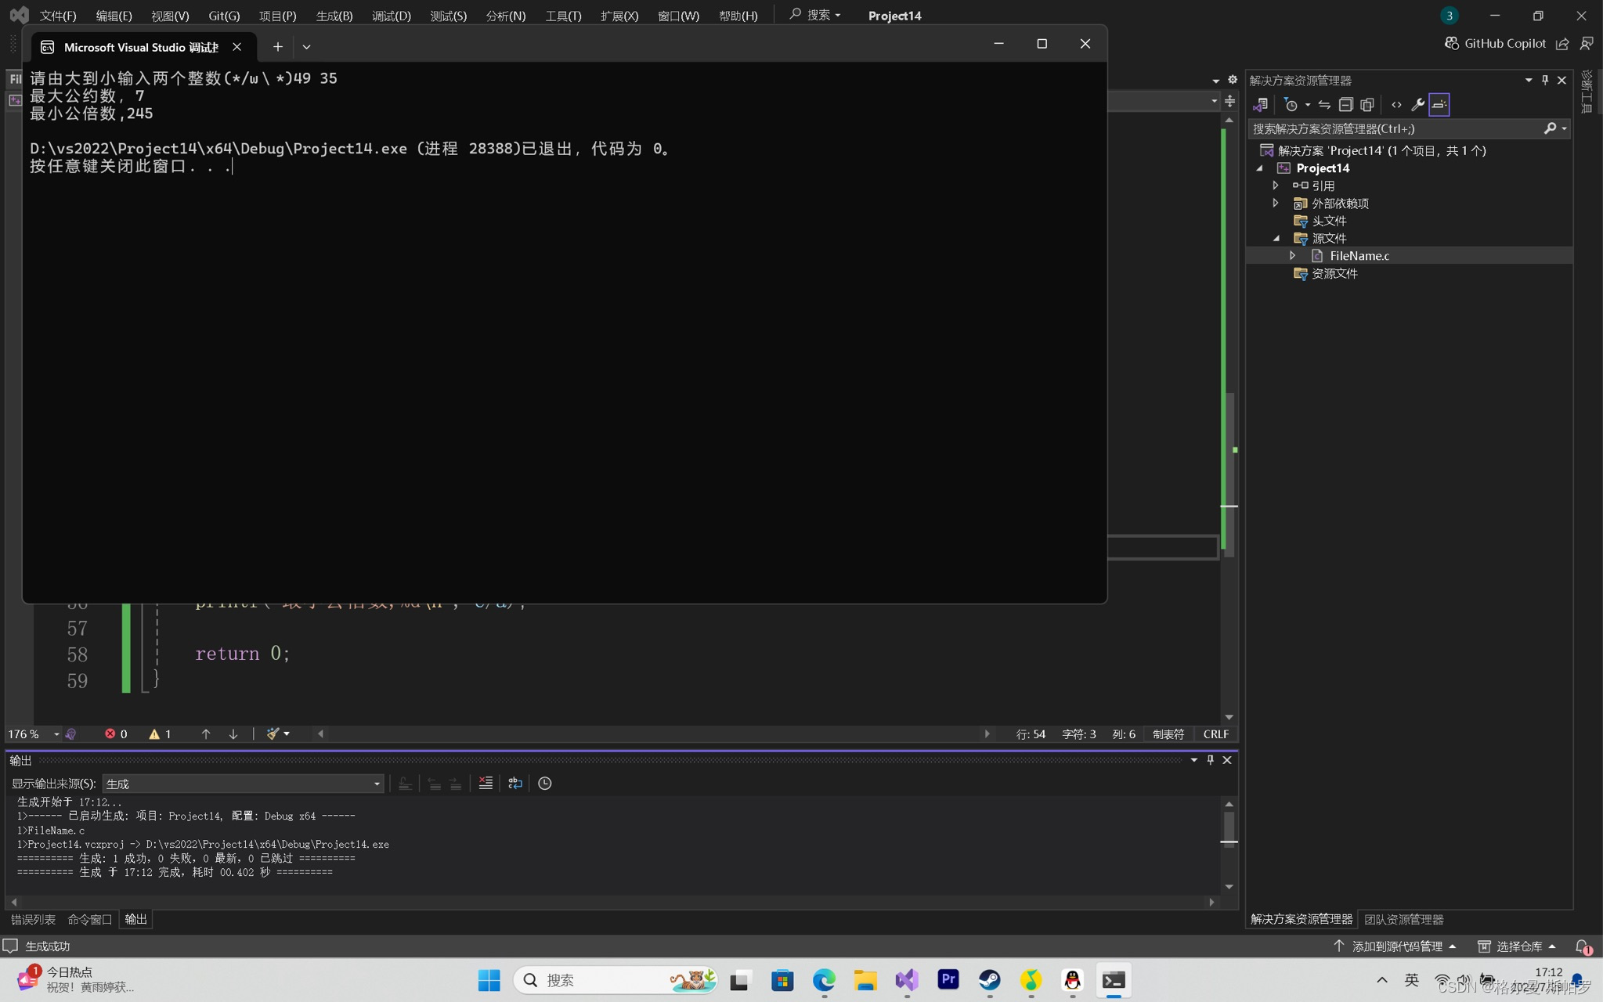The image size is (1603, 1002).
Task: Click the show all files icon
Action: pyautogui.click(x=1367, y=105)
